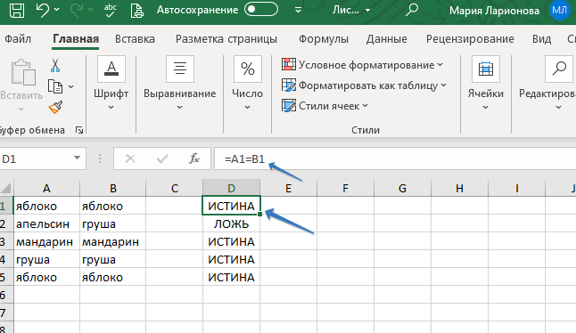Select row 6 header
This screenshot has height=333, width=576.
click(x=6, y=295)
